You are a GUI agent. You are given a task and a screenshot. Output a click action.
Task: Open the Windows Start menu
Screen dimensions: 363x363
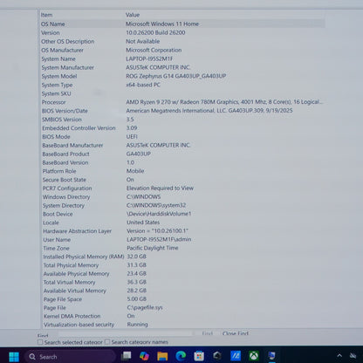click(14, 357)
